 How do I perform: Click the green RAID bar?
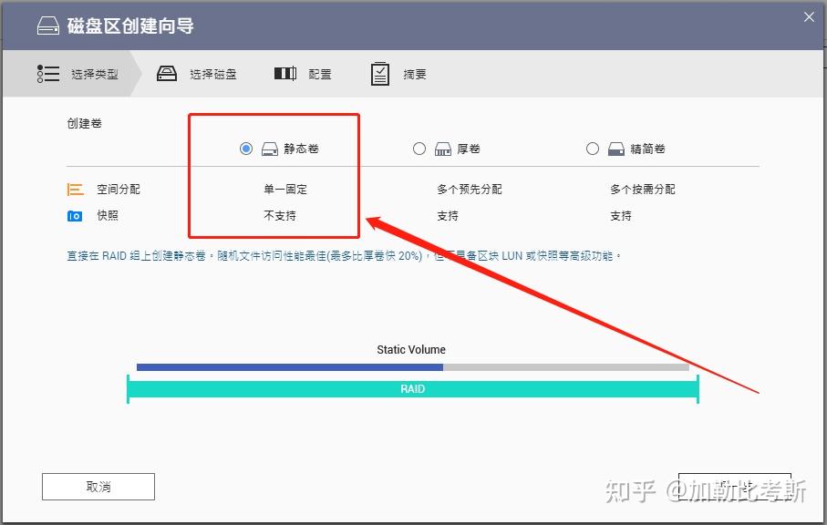pos(412,389)
